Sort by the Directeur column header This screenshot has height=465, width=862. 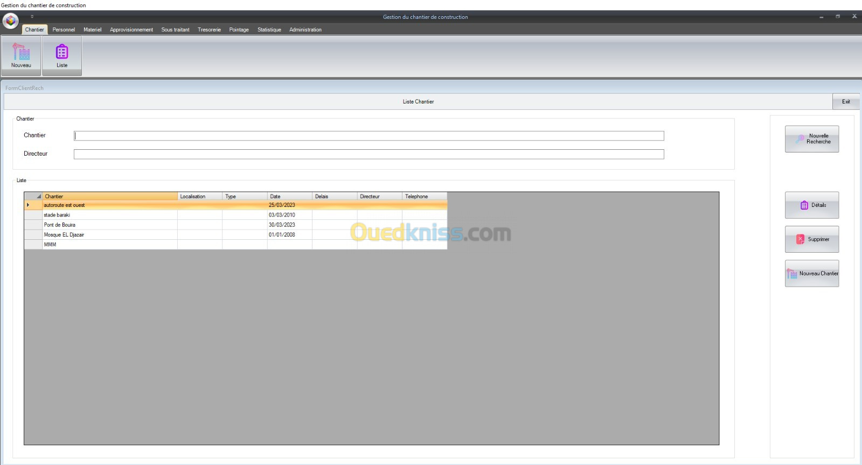pos(380,196)
